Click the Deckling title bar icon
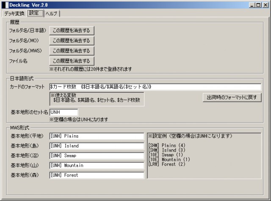Viewport: 271px width, 201px height. [5, 5]
